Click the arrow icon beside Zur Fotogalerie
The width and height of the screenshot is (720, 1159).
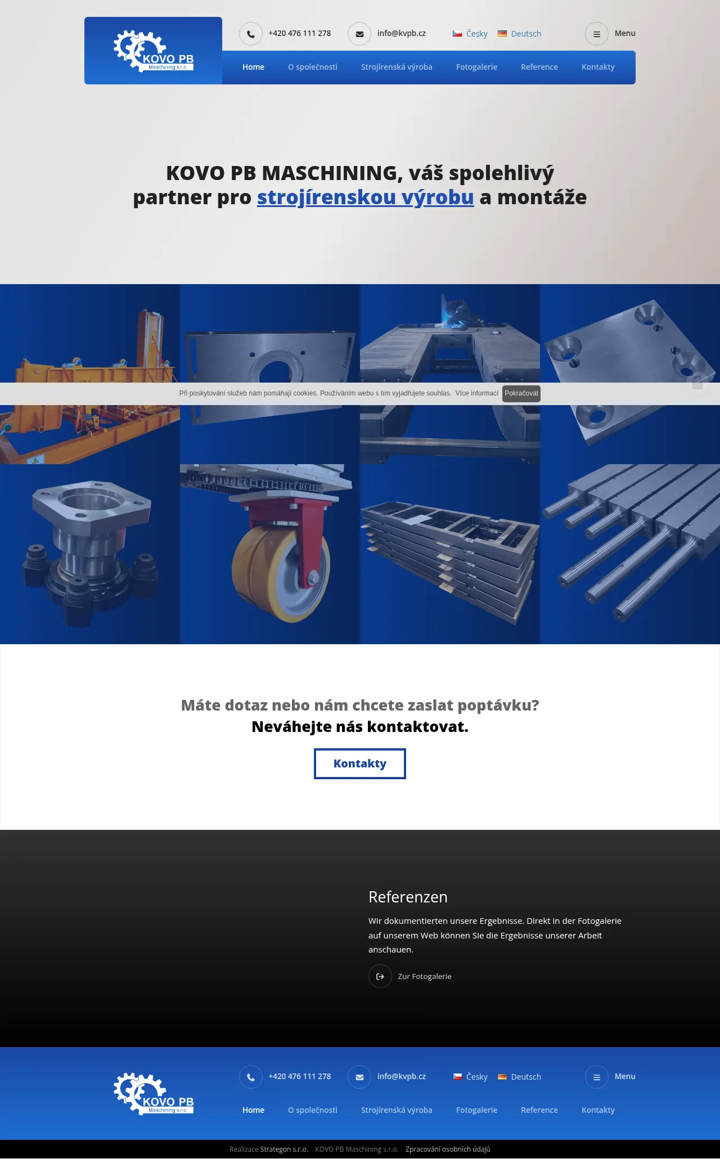click(x=380, y=976)
